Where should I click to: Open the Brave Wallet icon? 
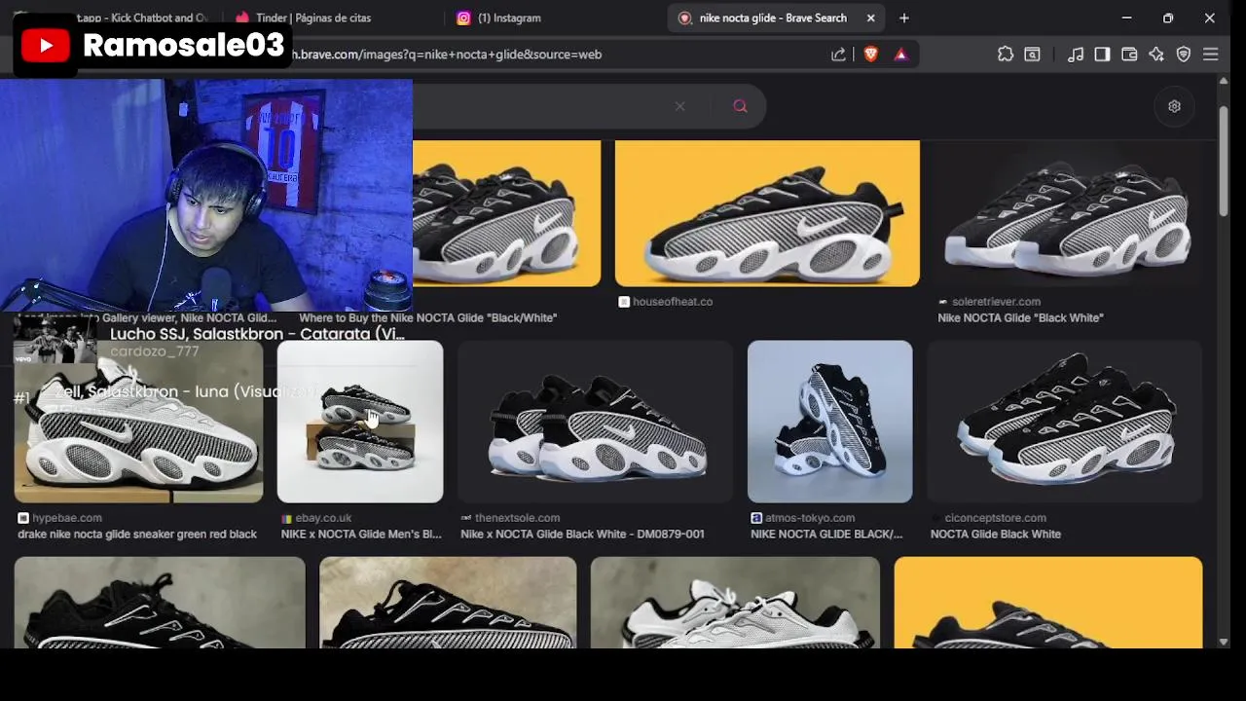pos(1129,55)
